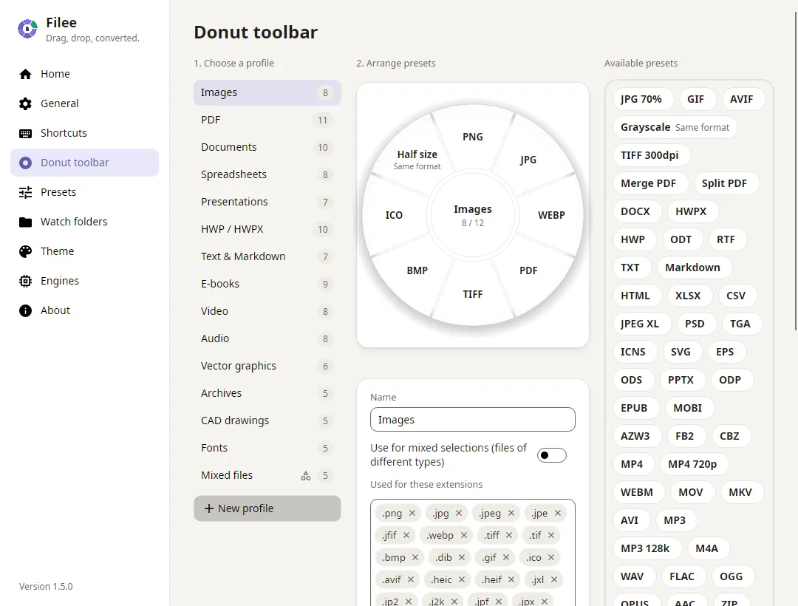Screen dimensions: 798x606
Task: Remove the .jpg extension chip
Action: click(x=459, y=513)
